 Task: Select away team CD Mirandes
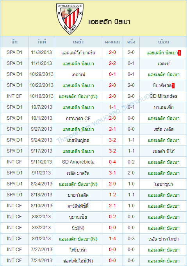click(164, 96)
